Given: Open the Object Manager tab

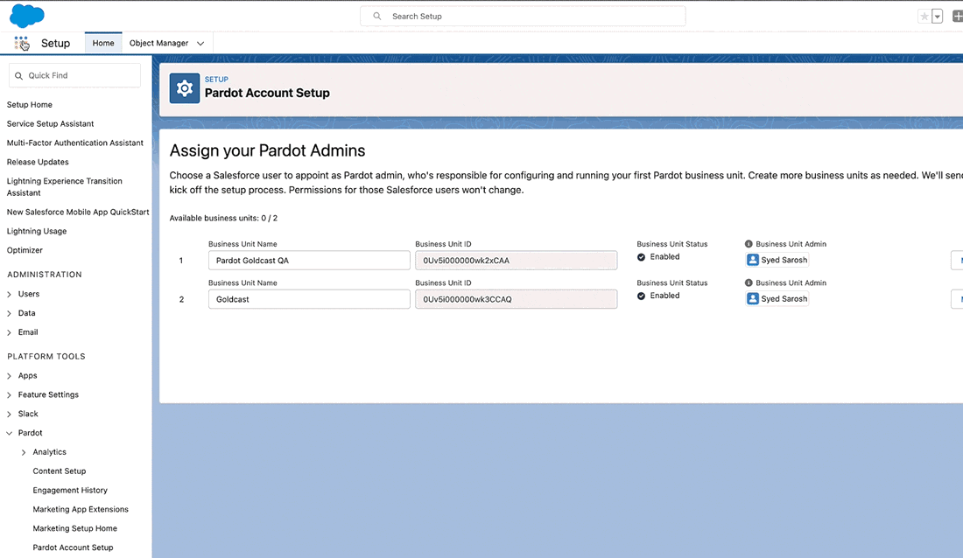Looking at the screenshot, I should pyautogui.click(x=158, y=43).
